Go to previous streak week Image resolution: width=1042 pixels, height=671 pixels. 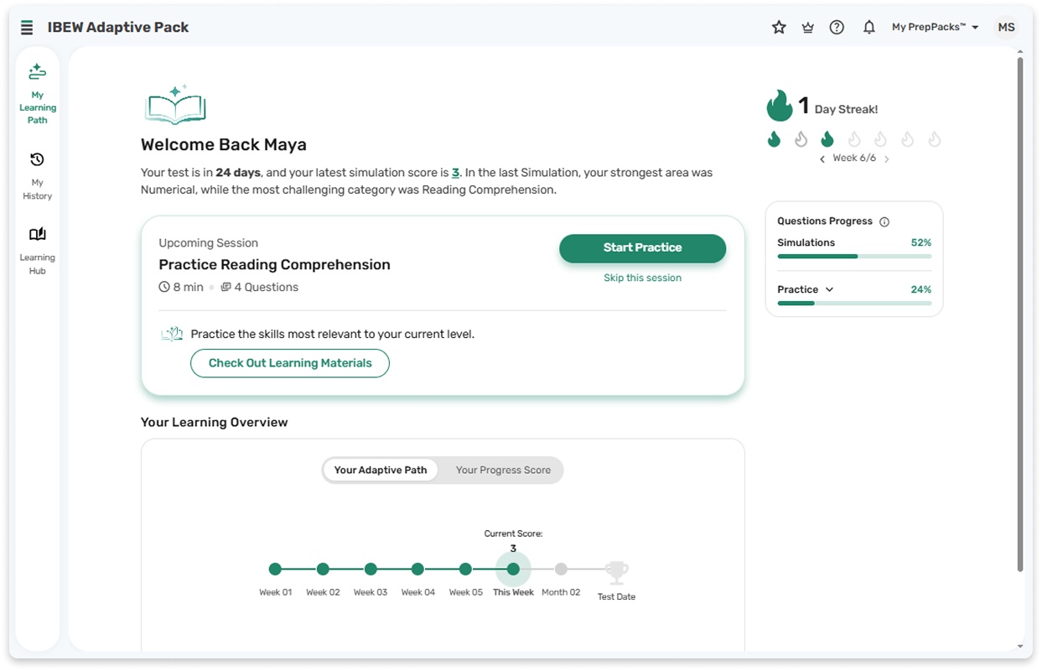coord(822,159)
